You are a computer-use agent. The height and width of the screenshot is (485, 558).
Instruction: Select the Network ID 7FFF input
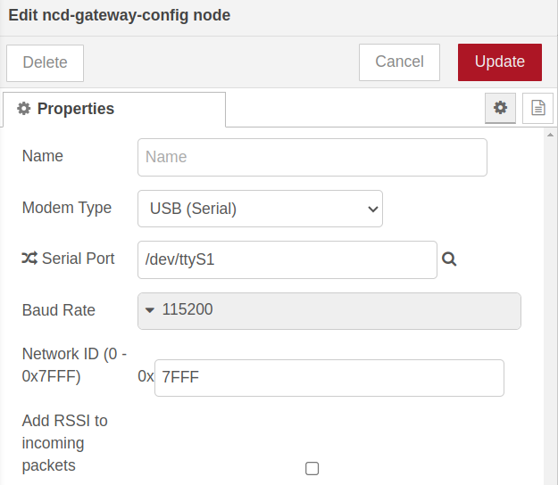pyautogui.click(x=329, y=378)
